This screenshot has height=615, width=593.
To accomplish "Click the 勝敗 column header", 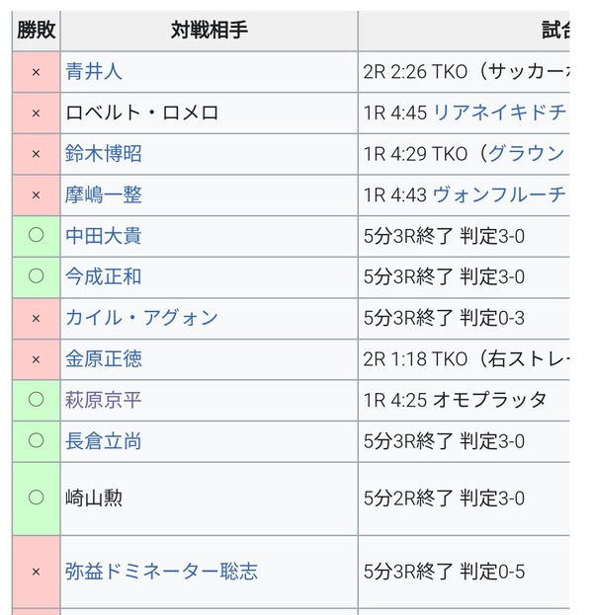I will pos(37,31).
